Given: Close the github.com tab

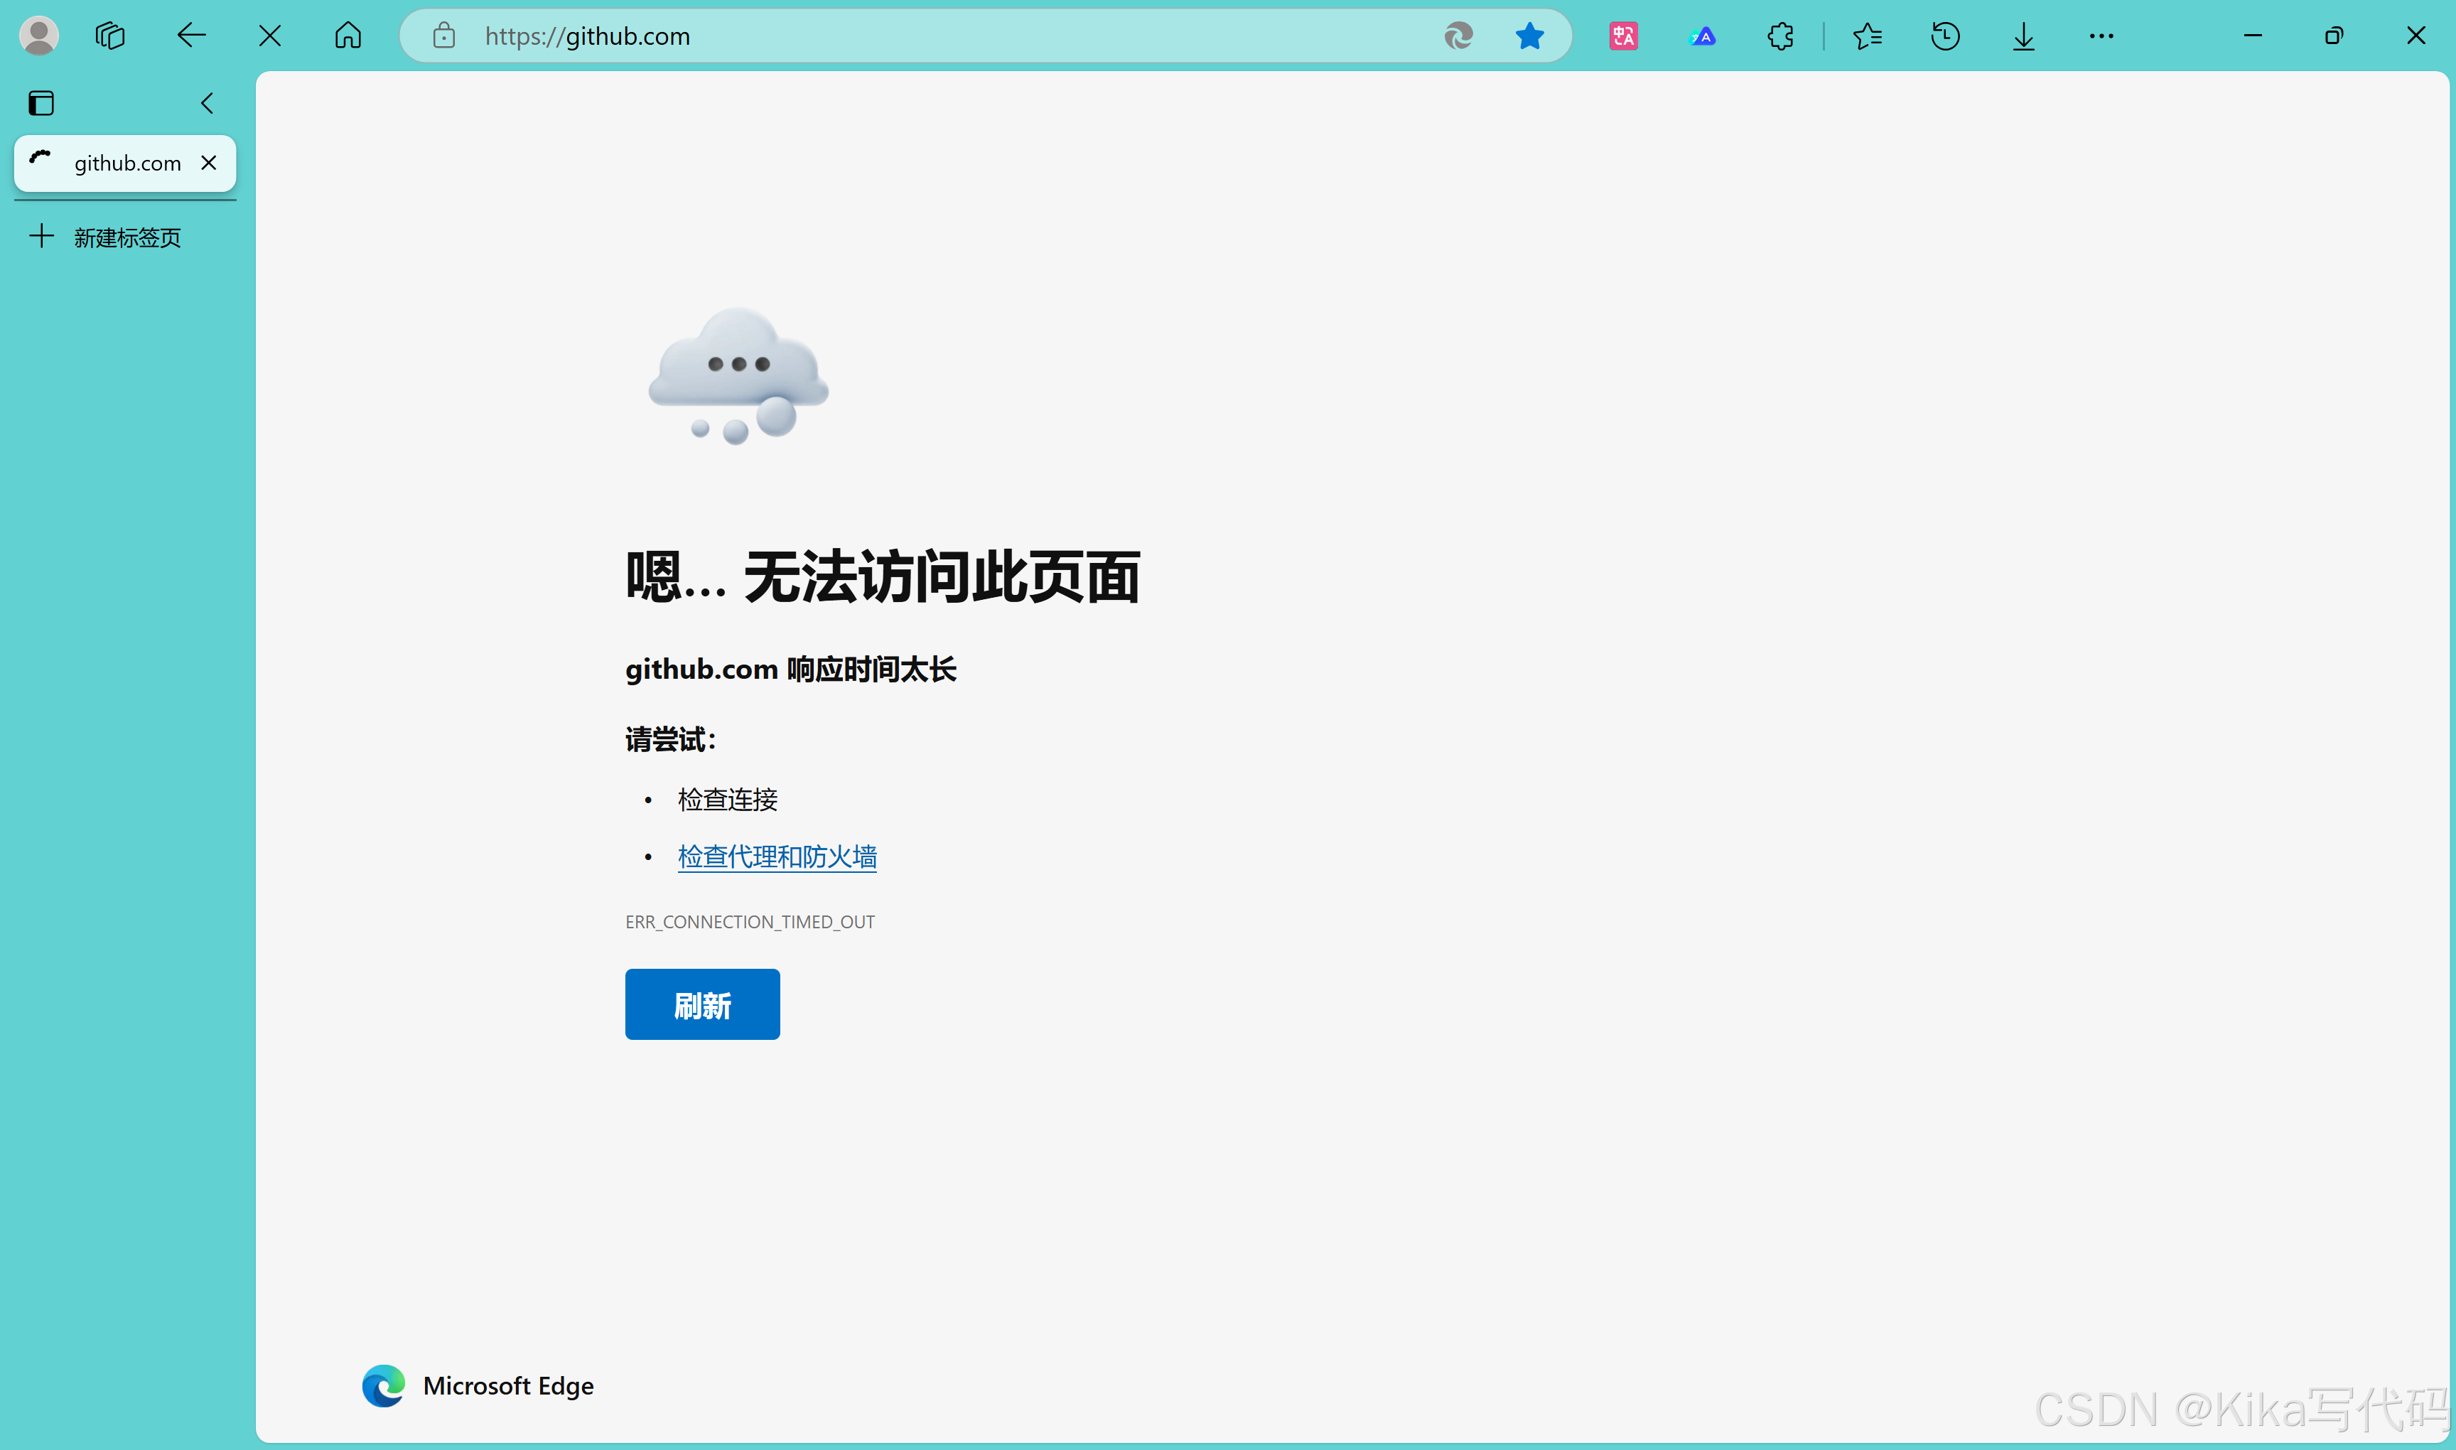Looking at the screenshot, I should pyautogui.click(x=209, y=162).
